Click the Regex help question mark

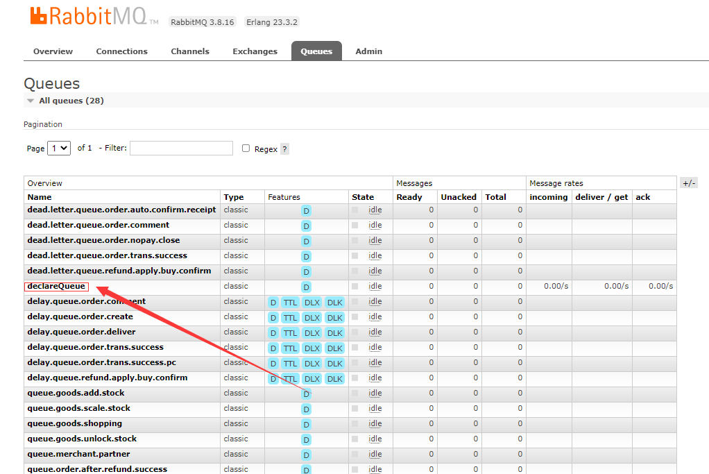tap(284, 149)
